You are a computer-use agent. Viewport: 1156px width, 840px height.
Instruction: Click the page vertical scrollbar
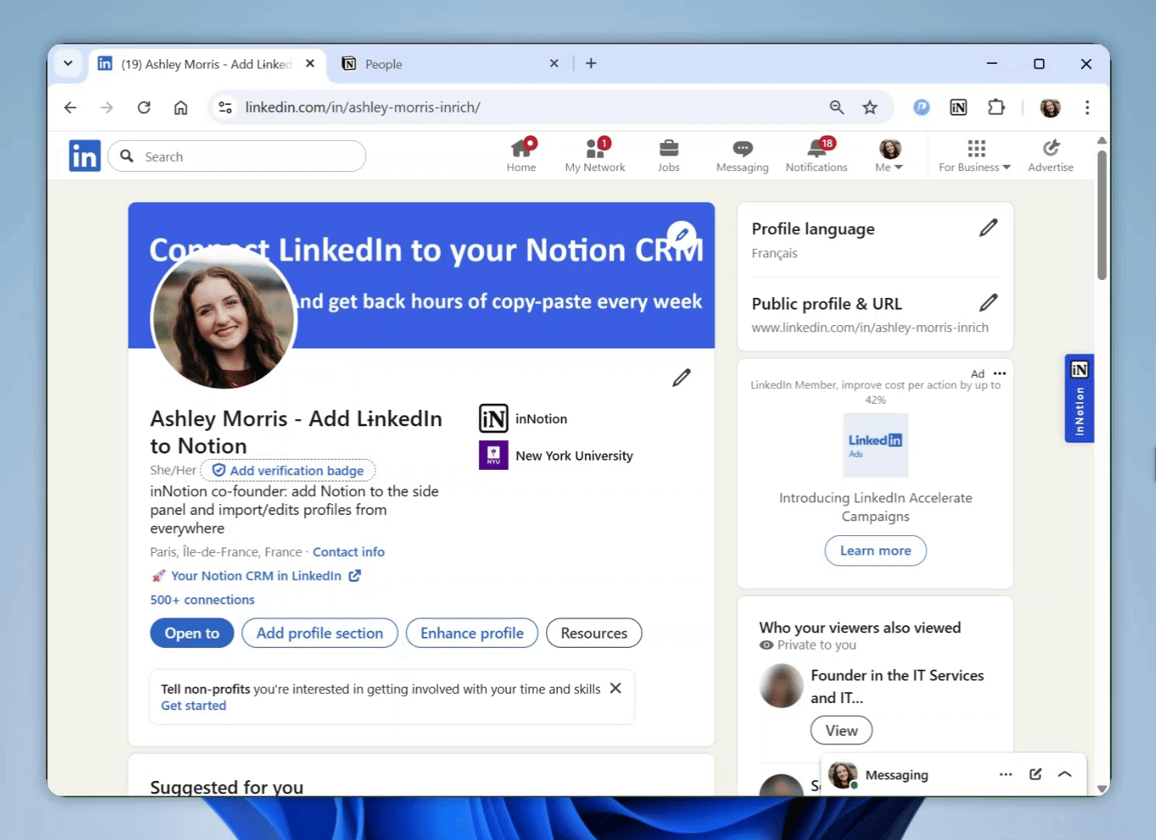1102,215
